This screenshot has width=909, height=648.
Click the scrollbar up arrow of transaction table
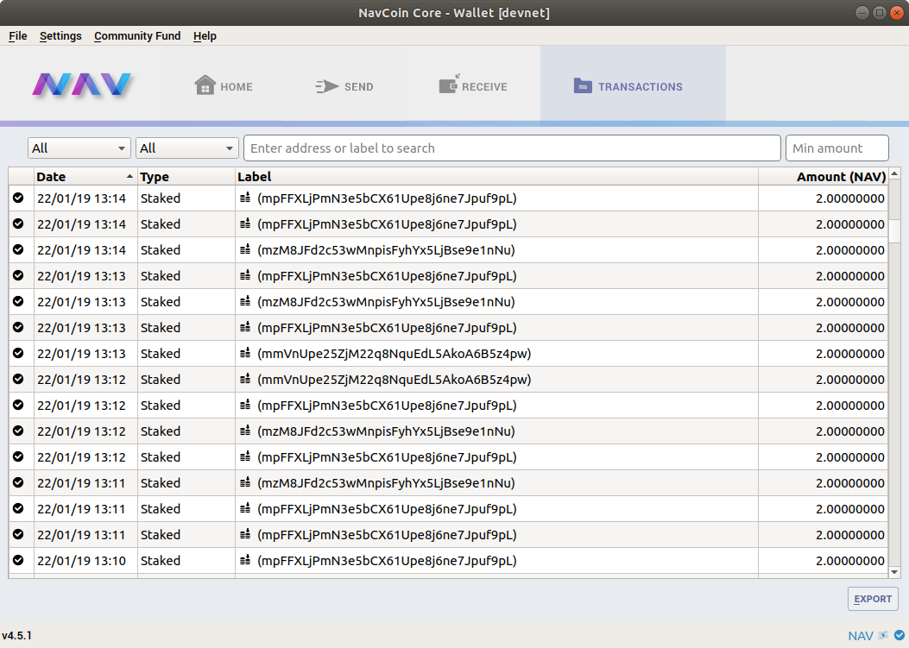pos(894,173)
